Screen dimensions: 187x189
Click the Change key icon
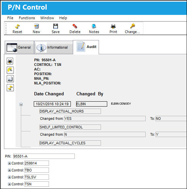click(132, 26)
